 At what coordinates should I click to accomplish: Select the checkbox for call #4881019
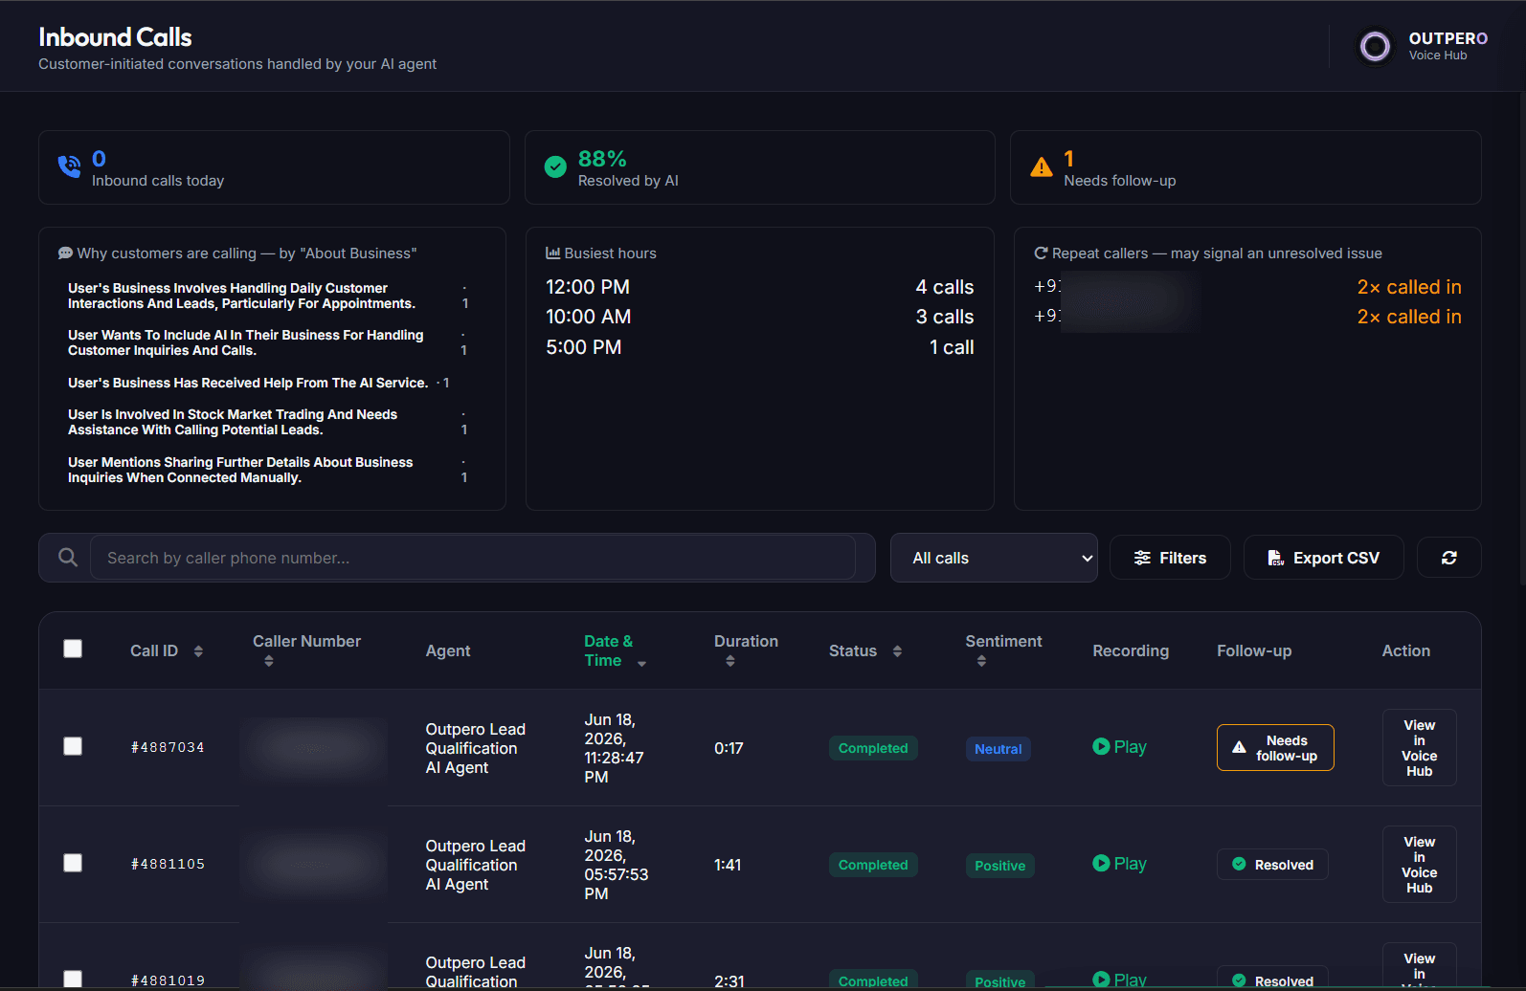73,980
